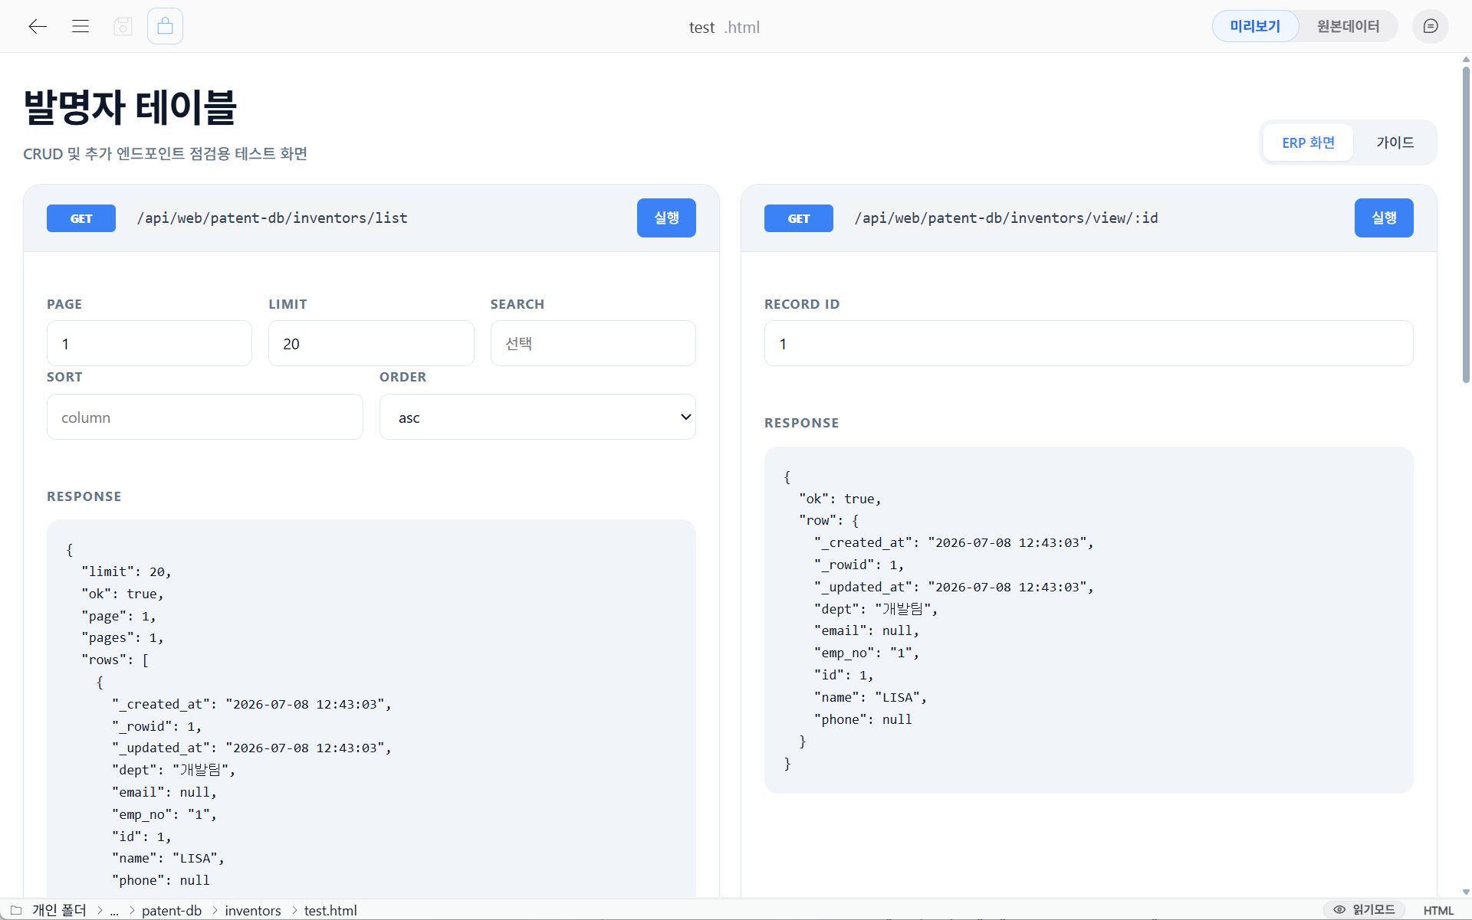1472x920 pixels.
Task: Open the ORDER asc dropdown
Action: pos(537,417)
